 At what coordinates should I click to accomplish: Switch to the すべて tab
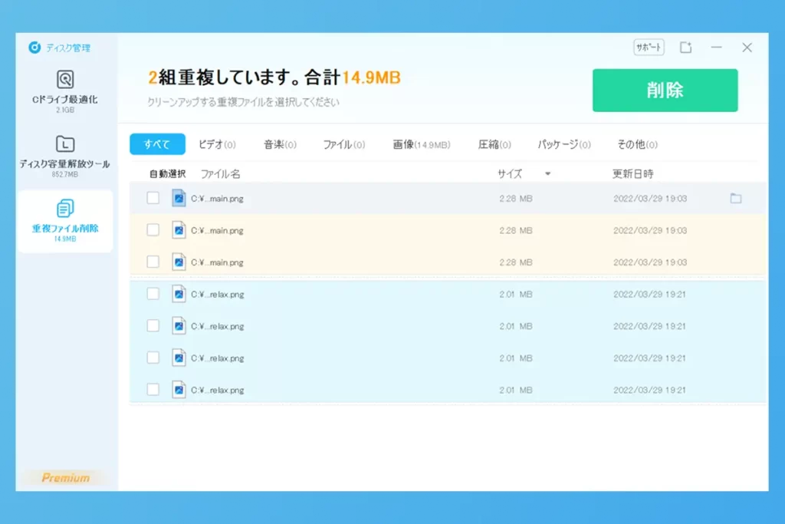pyautogui.click(x=157, y=144)
